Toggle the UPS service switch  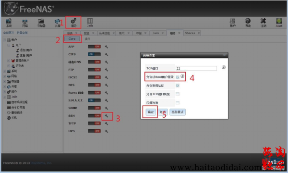coord(94,131)
